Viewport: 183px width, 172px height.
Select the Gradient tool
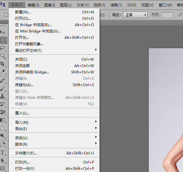[x=2, y=120]
